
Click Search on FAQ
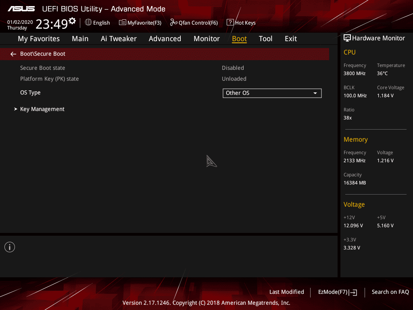pyautogui.click(x=390, y=292)
